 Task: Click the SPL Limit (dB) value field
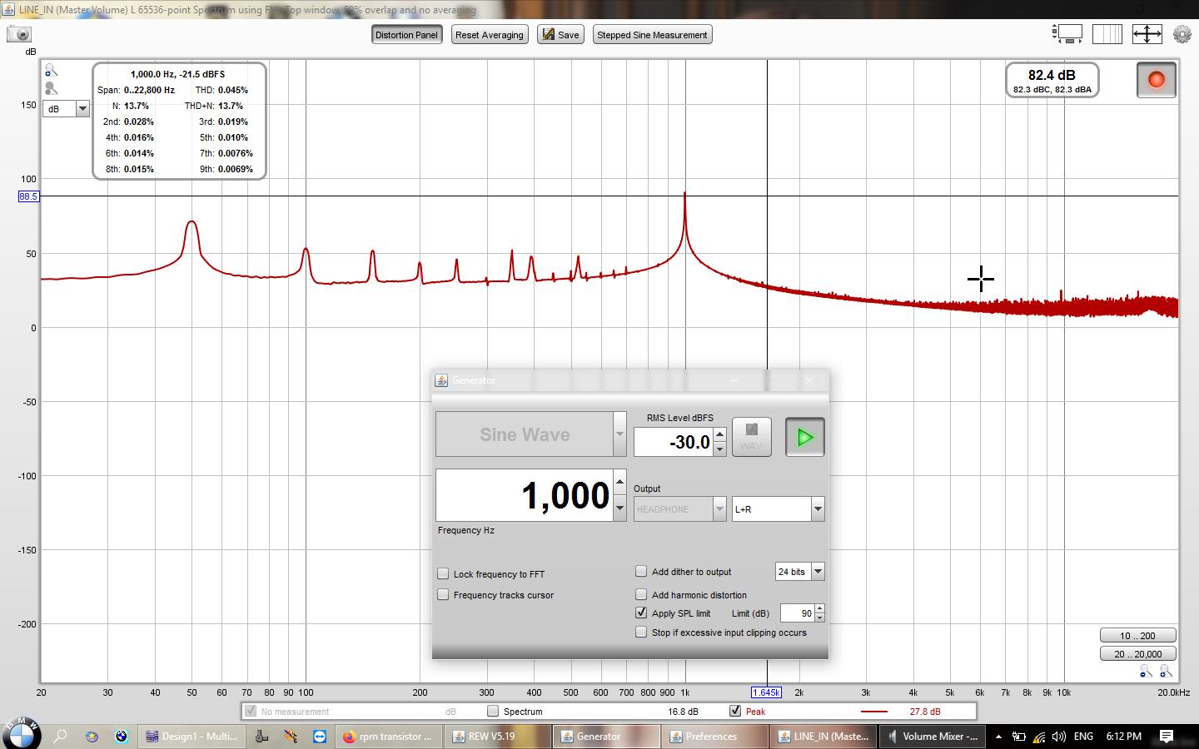pos(798,613)
